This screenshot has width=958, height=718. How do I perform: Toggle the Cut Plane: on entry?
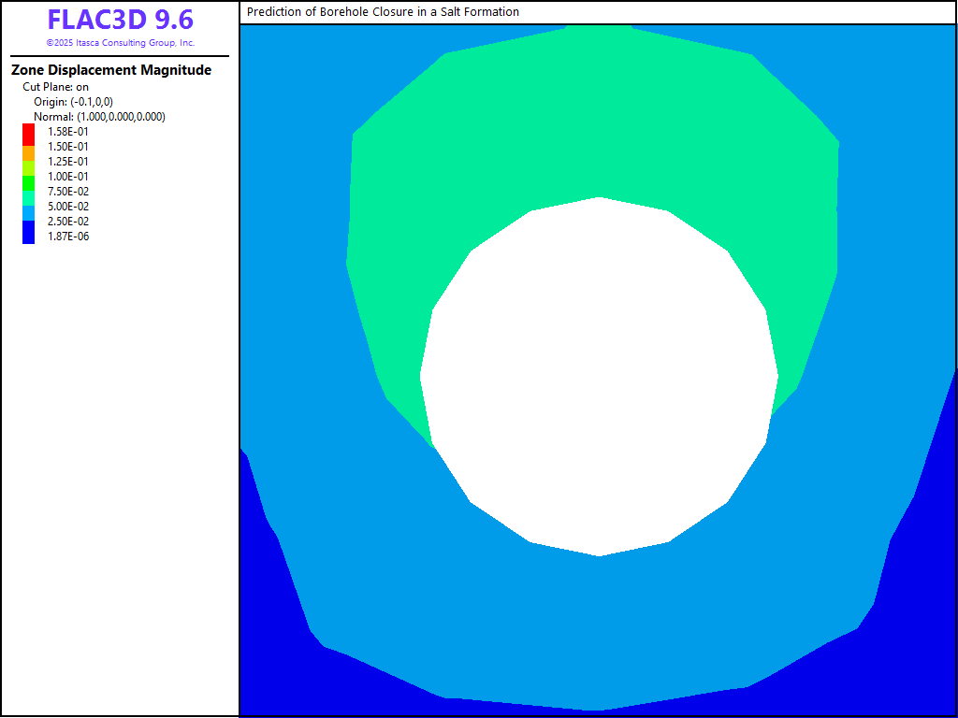pyautogui.click(x=55, y=87)
